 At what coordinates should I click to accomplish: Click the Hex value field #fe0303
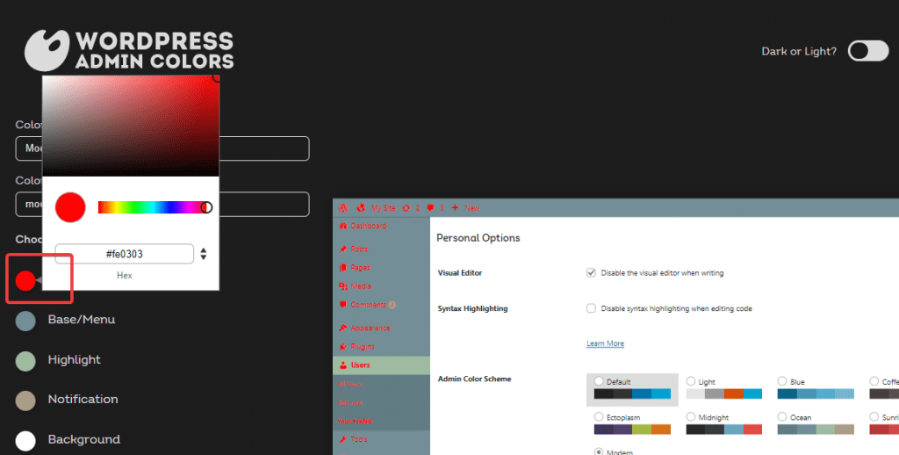(x=125, y=254)
